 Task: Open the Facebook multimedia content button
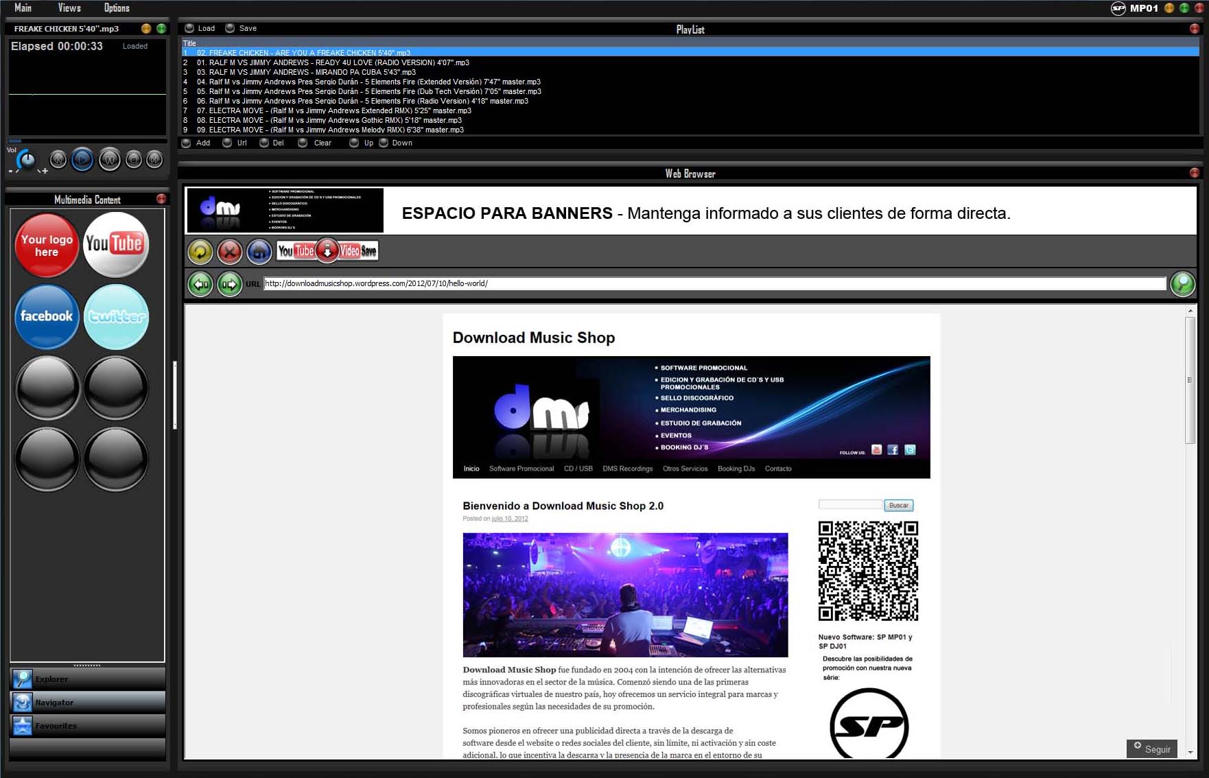(x=47, y=316)
